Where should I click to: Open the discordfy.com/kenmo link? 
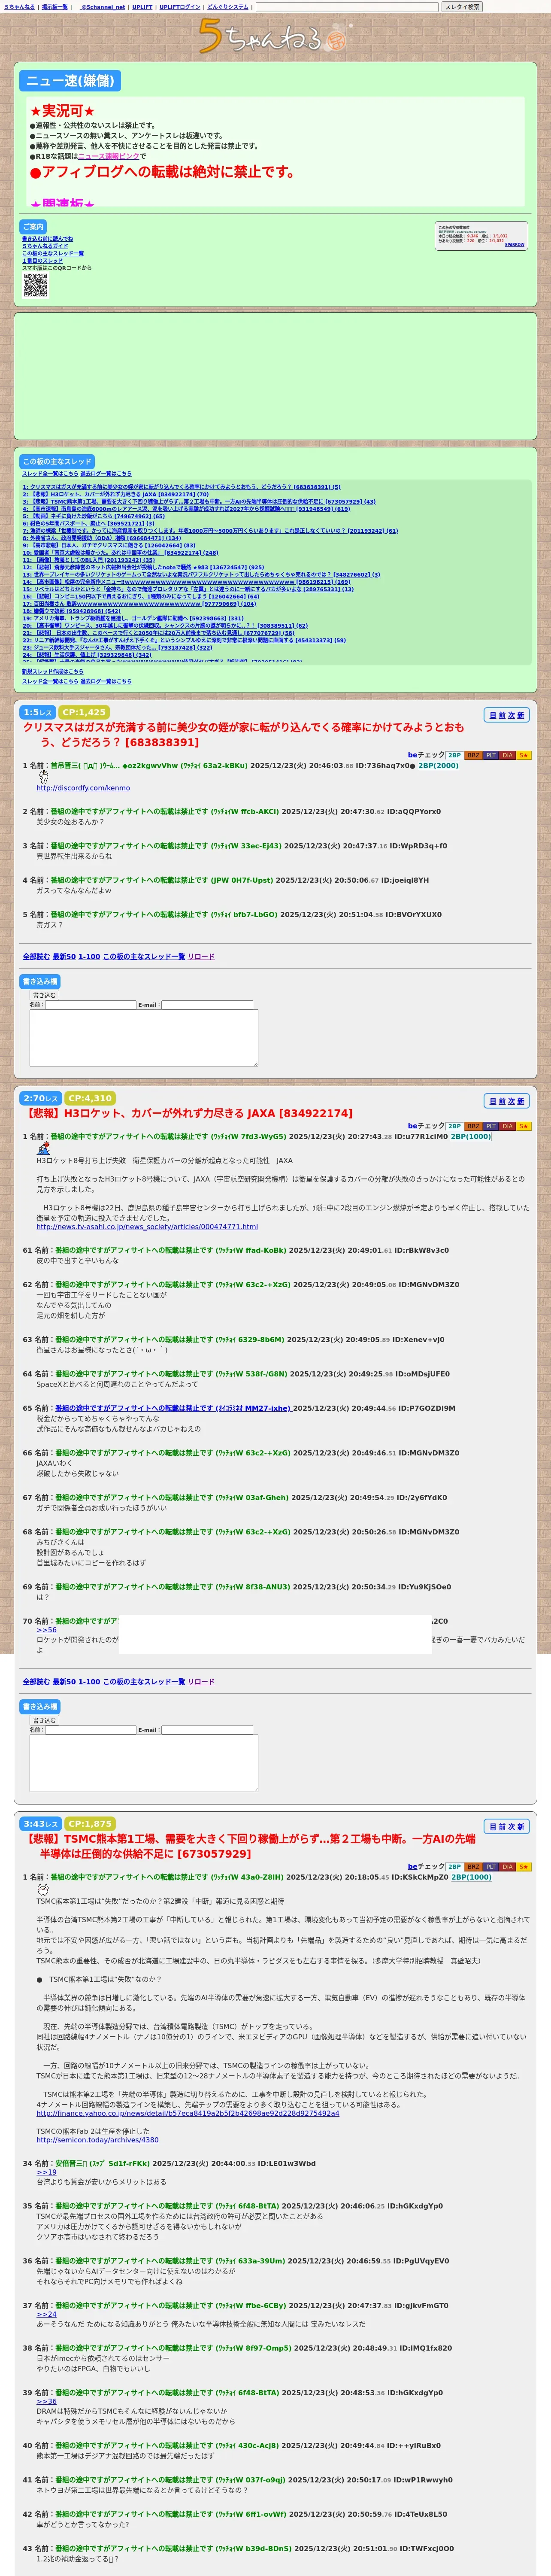pyautogui.click(x=83, y=788)
